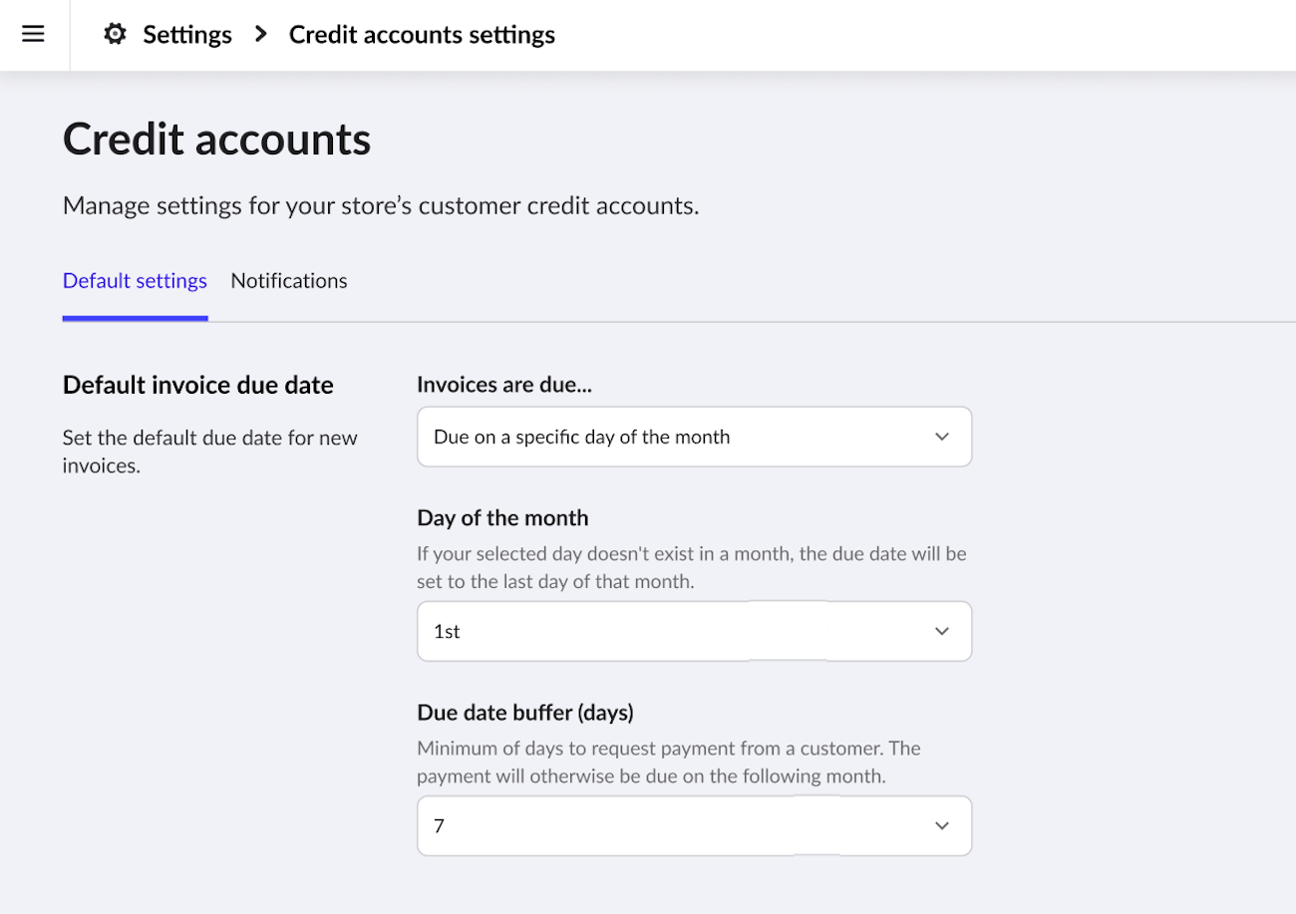Viewport: 1296px width, 914px height.
Task: Click the 'Default invoice due date' section label
Action: (x=197, y=385)
